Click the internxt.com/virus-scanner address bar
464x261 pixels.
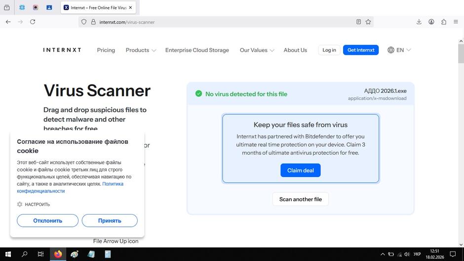coord(225,22)
